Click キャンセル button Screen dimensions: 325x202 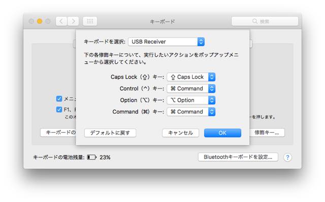click(181, 133)
